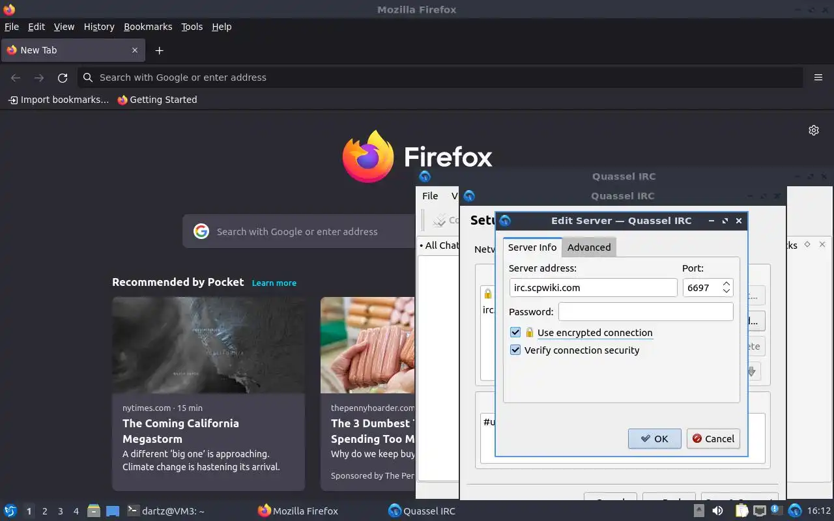Open the file manager from the taskbar

94,511
